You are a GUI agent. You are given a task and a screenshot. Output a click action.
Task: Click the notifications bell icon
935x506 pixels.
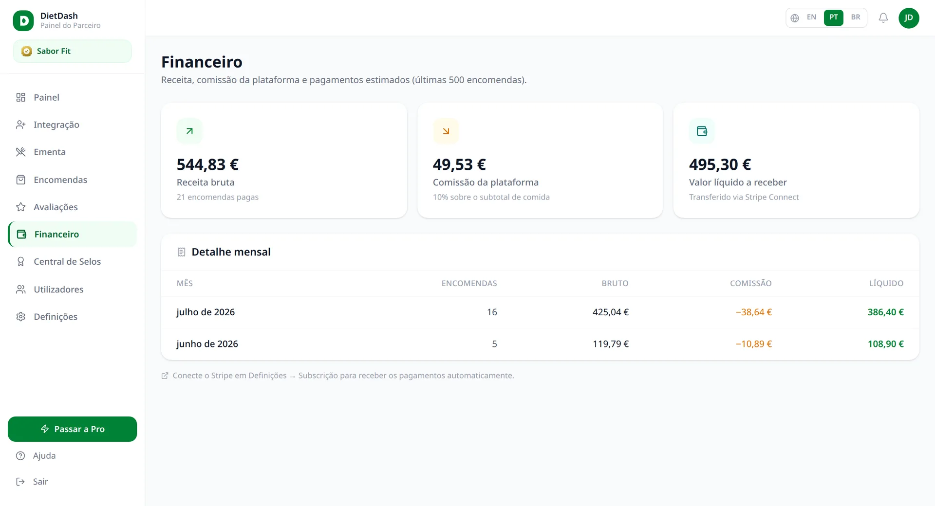883,18
